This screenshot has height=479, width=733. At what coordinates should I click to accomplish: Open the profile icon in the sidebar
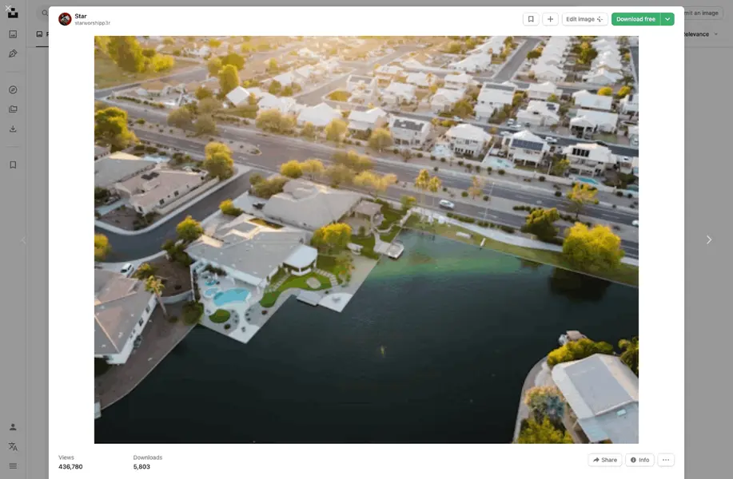13,427
